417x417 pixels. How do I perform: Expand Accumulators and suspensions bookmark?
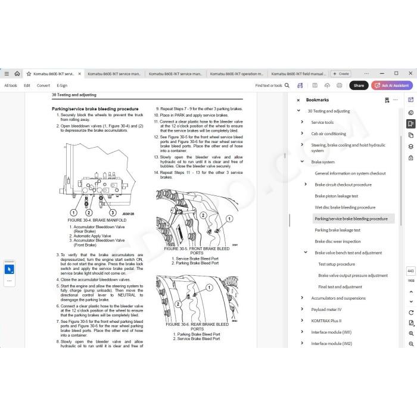[x=302, y=298]
